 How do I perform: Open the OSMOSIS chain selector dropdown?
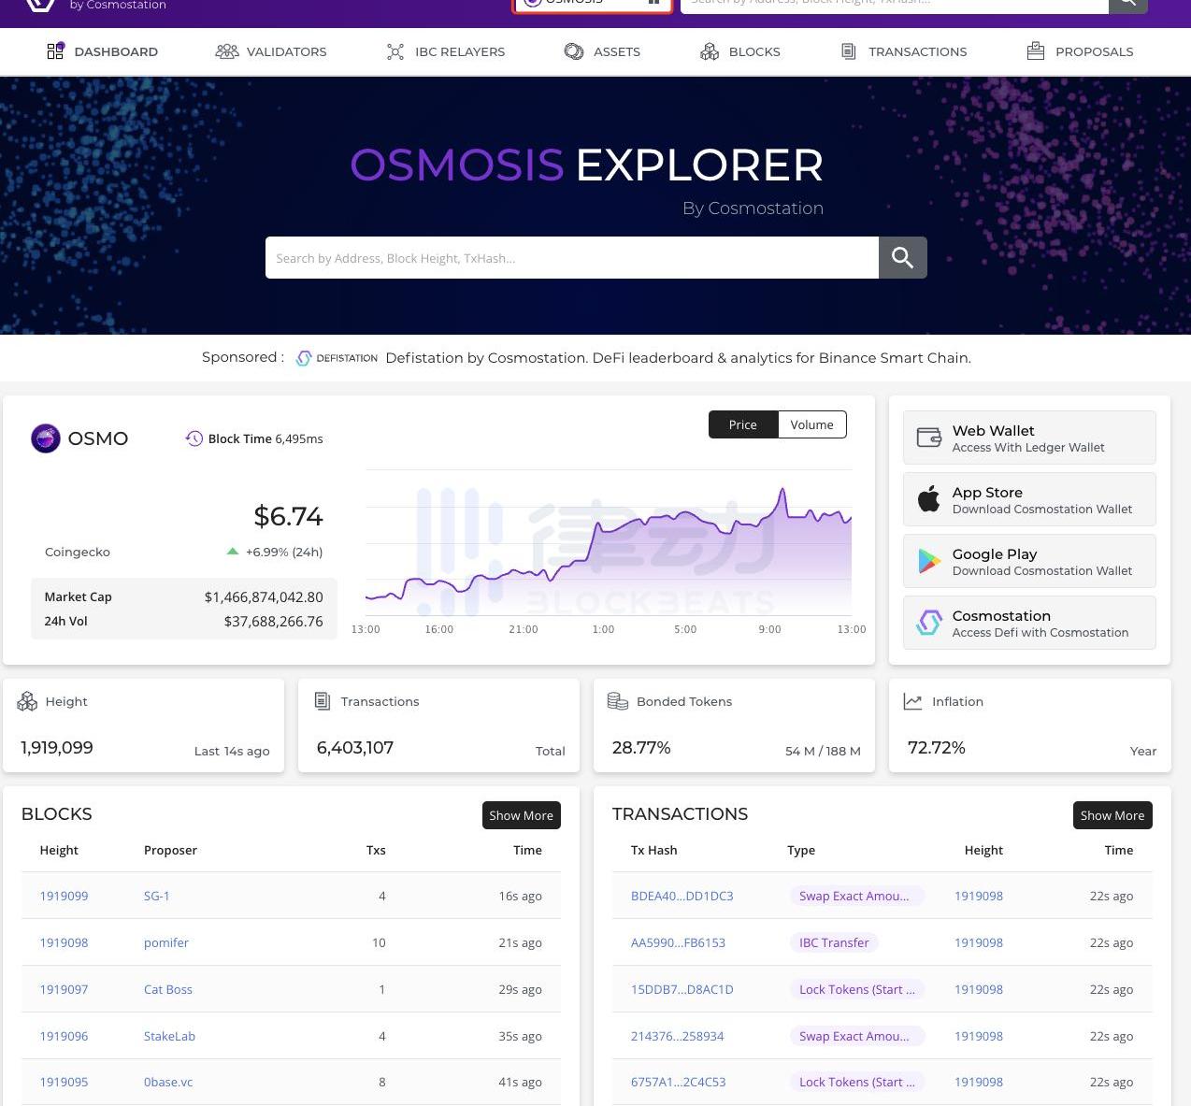[592, 5]
